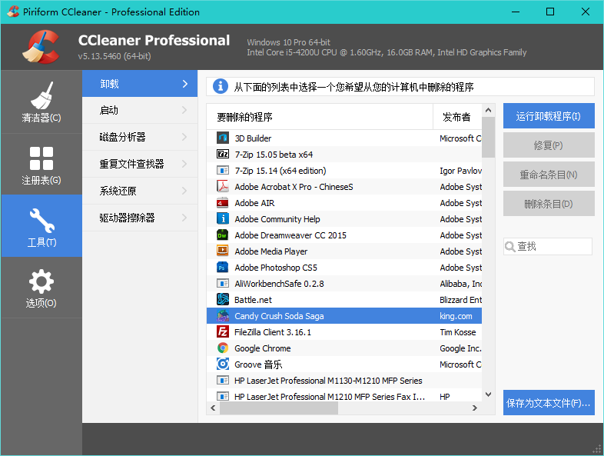604x456 pixels.
Task: Open the Registry (注册表) grid icon
Action: (x=41, y=158)
